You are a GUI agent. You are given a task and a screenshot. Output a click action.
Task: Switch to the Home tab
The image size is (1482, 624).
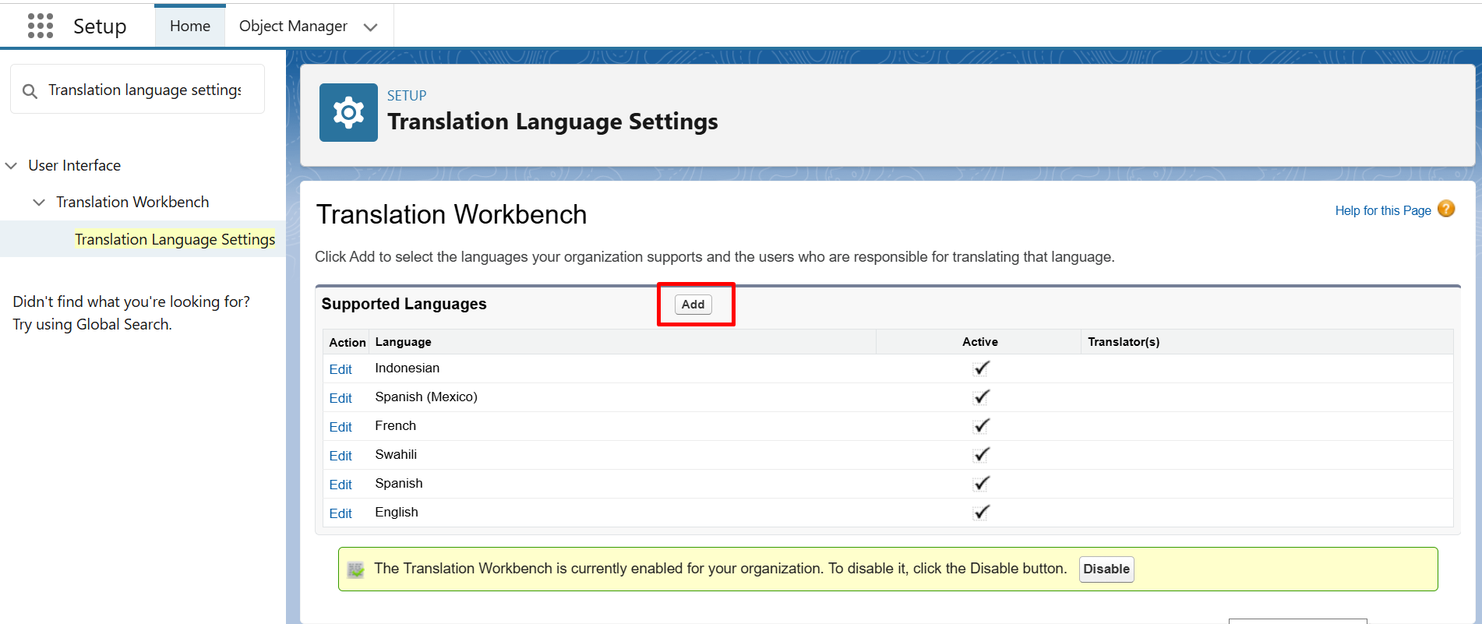[190, 26]
